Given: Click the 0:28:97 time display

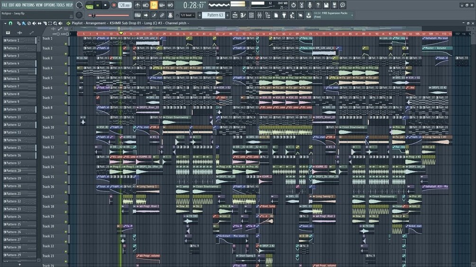Looking at the screenshot, I should pos(193,5).
